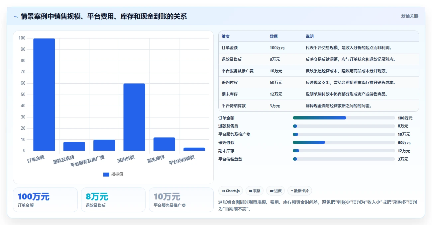Click the 平台待结算款 progress bar

[x=344, y=159]
